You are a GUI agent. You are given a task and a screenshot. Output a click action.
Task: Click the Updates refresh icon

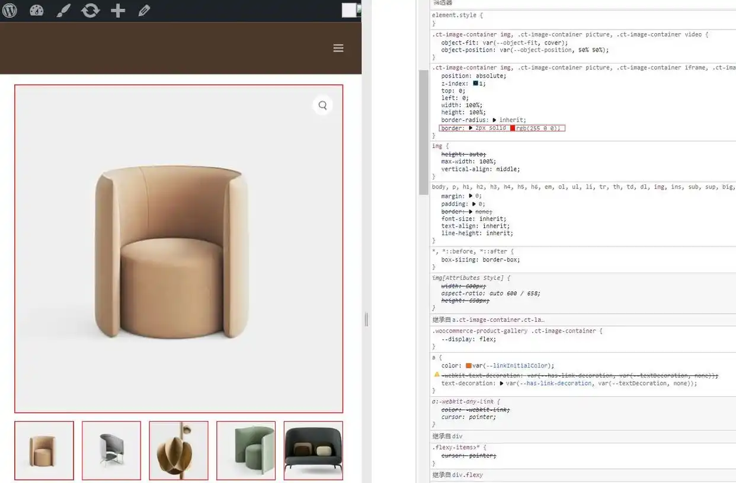(x=91, y=11)
